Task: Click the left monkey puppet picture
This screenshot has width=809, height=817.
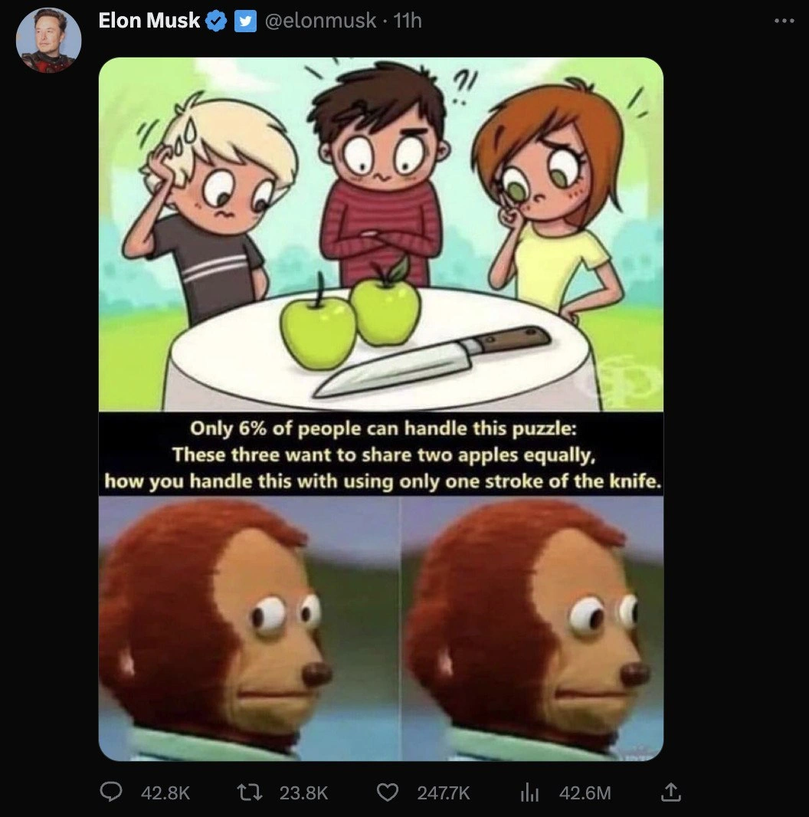Action: tap(249, 628)
